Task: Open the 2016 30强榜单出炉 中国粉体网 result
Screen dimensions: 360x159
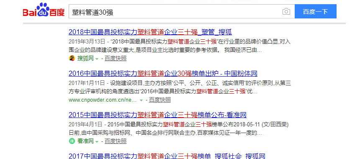Action: 163,73
